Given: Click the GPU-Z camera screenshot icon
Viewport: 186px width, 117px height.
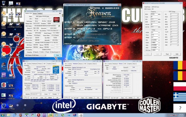Looking at the screenshot, I should click(x=60, y=13).
